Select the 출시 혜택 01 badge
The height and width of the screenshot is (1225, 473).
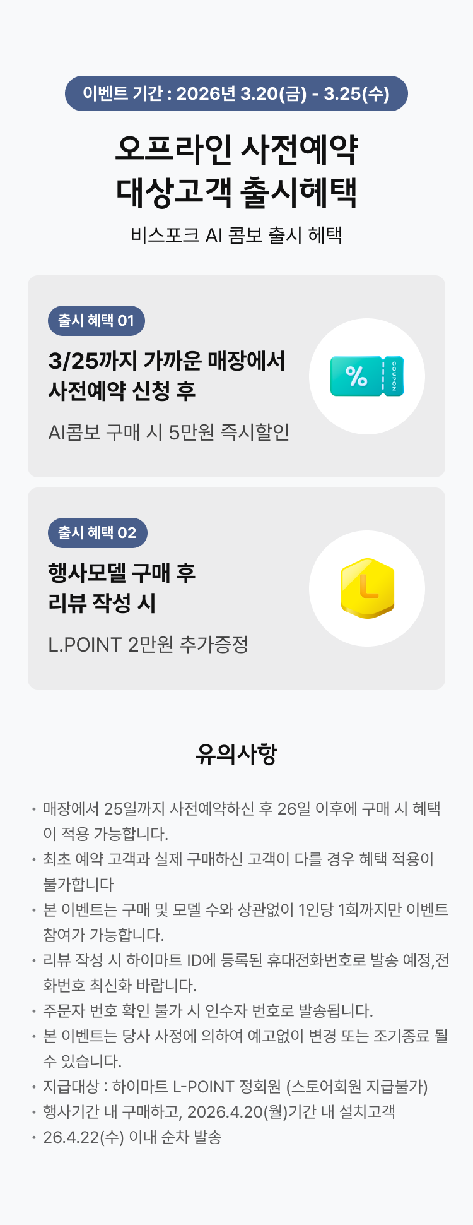coord(96,321)
